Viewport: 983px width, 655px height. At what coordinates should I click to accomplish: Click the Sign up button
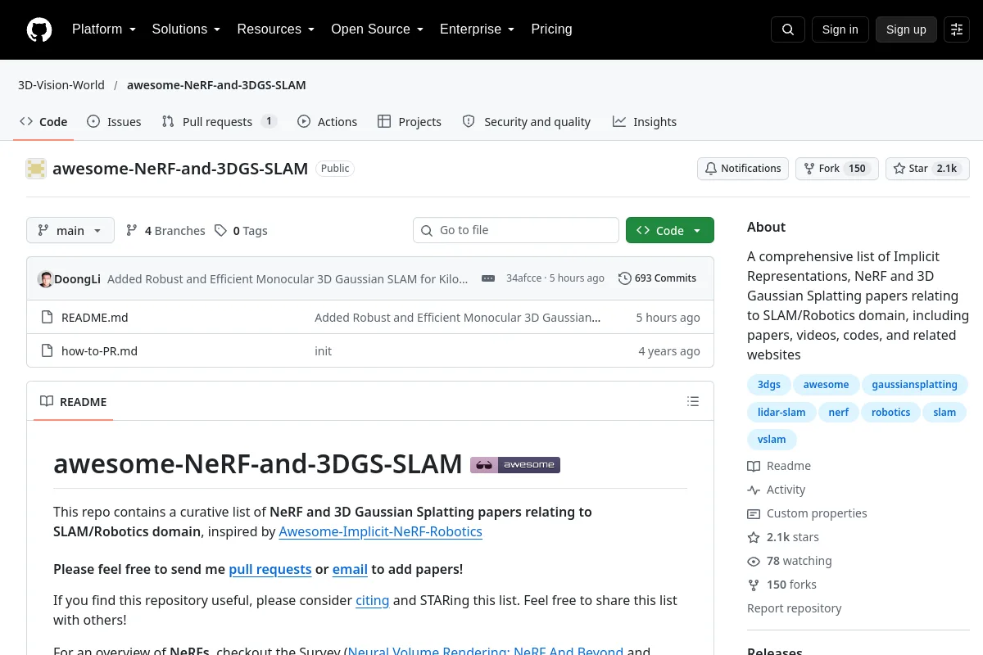tap(906, 29)
